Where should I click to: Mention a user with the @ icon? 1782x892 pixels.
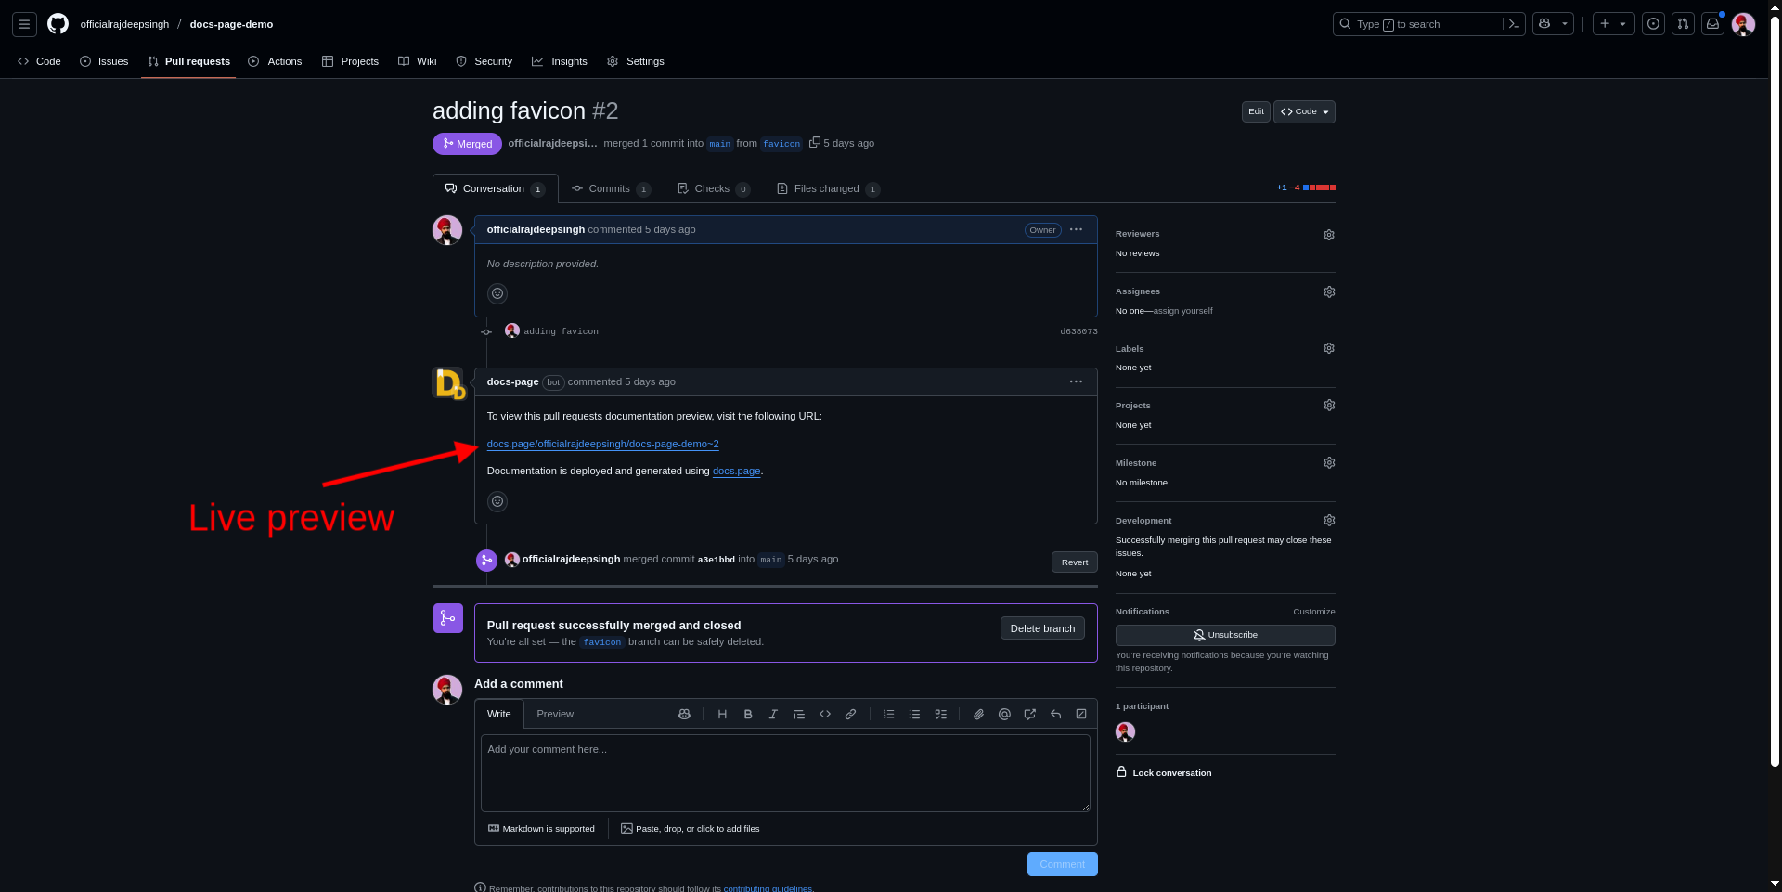(1004, 714)
